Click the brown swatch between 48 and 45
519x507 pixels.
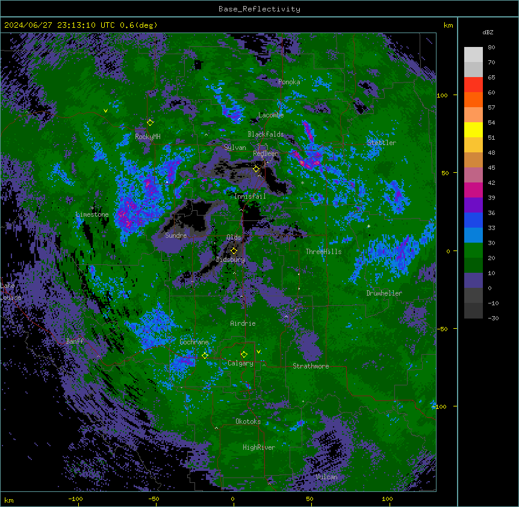473,160
